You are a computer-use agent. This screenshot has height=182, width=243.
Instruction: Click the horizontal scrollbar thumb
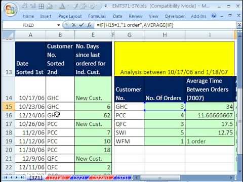click(160, 177)
